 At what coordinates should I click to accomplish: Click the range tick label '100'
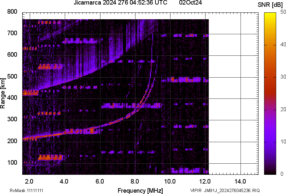click(x=12, y=162)
